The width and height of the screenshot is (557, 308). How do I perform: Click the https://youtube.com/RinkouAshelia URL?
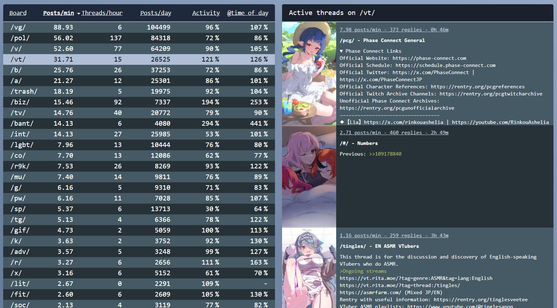point(500,122)
